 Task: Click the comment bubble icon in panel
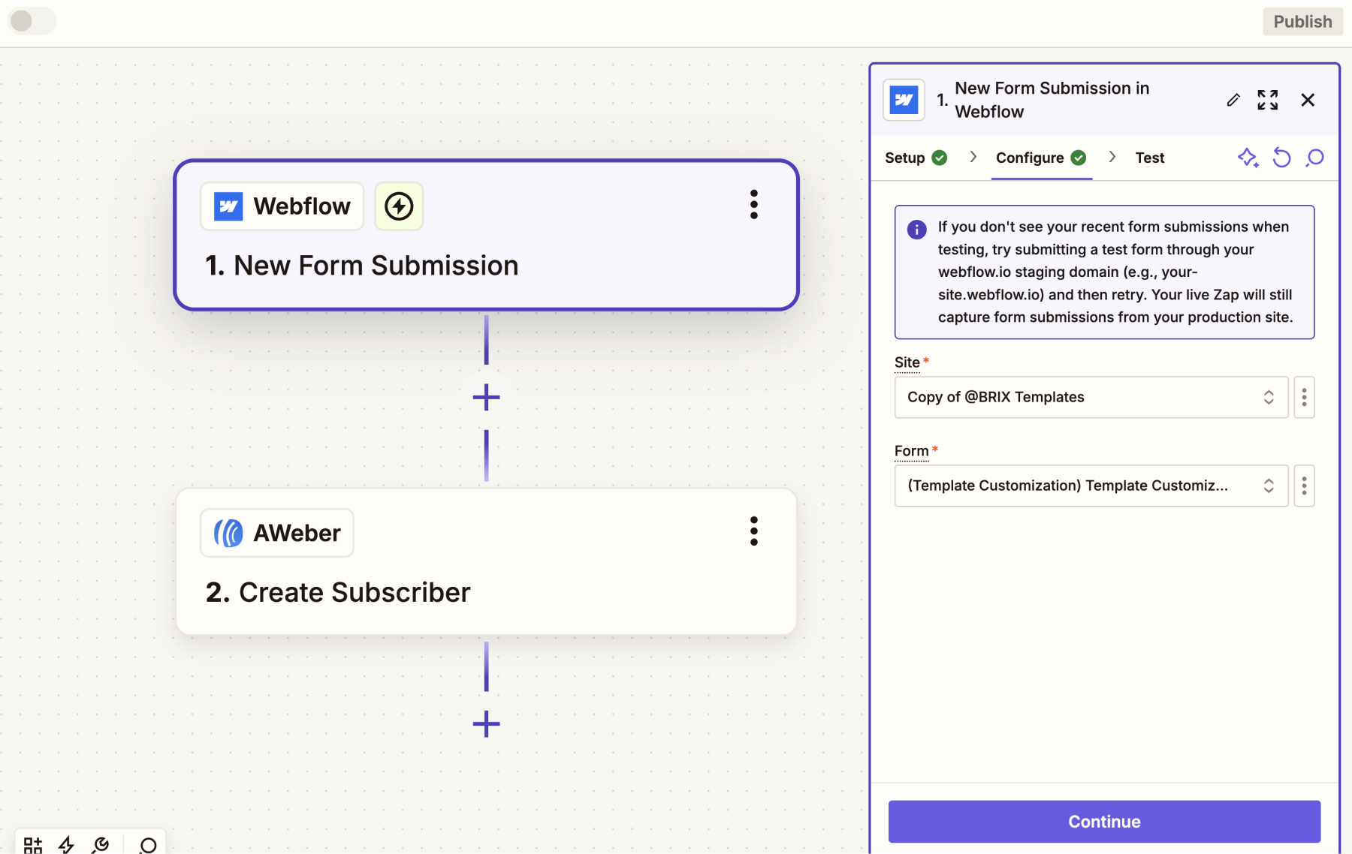click(1314, 158)
